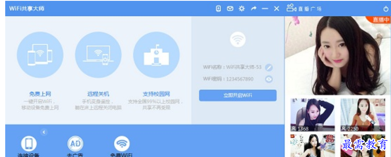The image size is (391, 157).
Task: Click the power icon at top right
Action: [386, 9]
